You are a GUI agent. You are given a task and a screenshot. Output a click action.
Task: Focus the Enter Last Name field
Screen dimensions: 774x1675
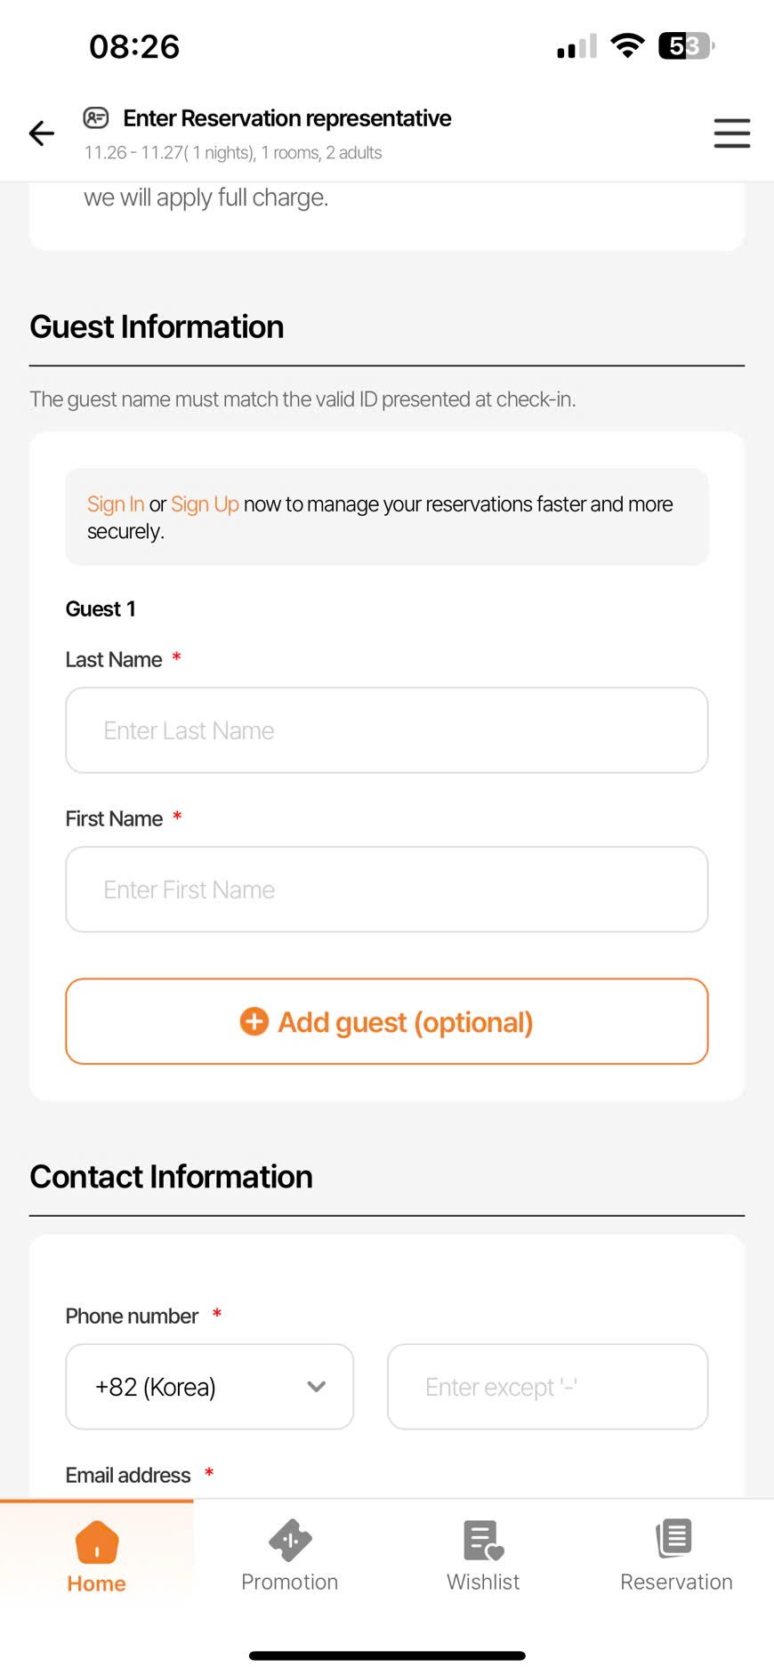coord(387,730)
